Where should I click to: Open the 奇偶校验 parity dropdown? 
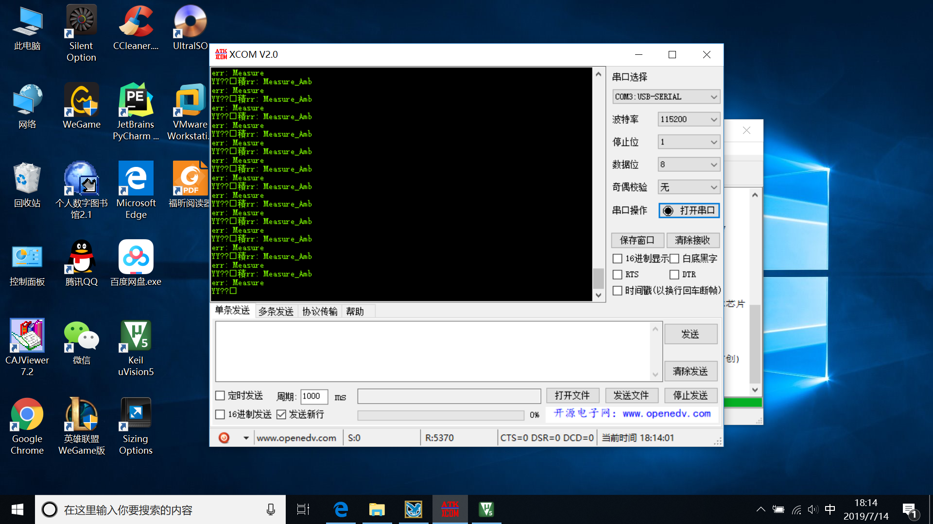[689, 187]
